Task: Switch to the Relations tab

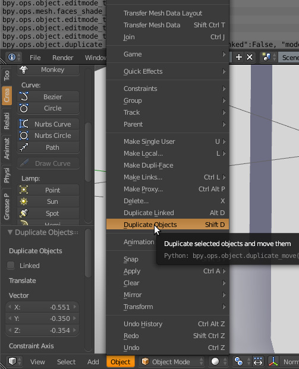Action: pyautogui.click(x=7, y=121)
